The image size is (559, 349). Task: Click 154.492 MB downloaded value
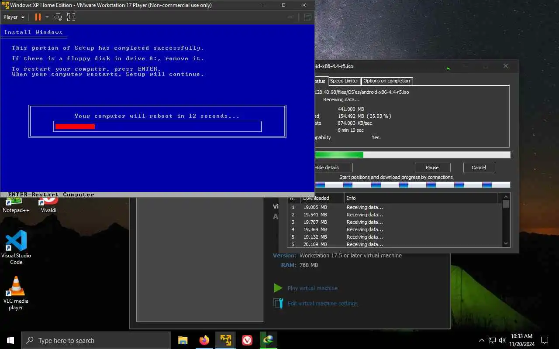[x=364, y=116]
